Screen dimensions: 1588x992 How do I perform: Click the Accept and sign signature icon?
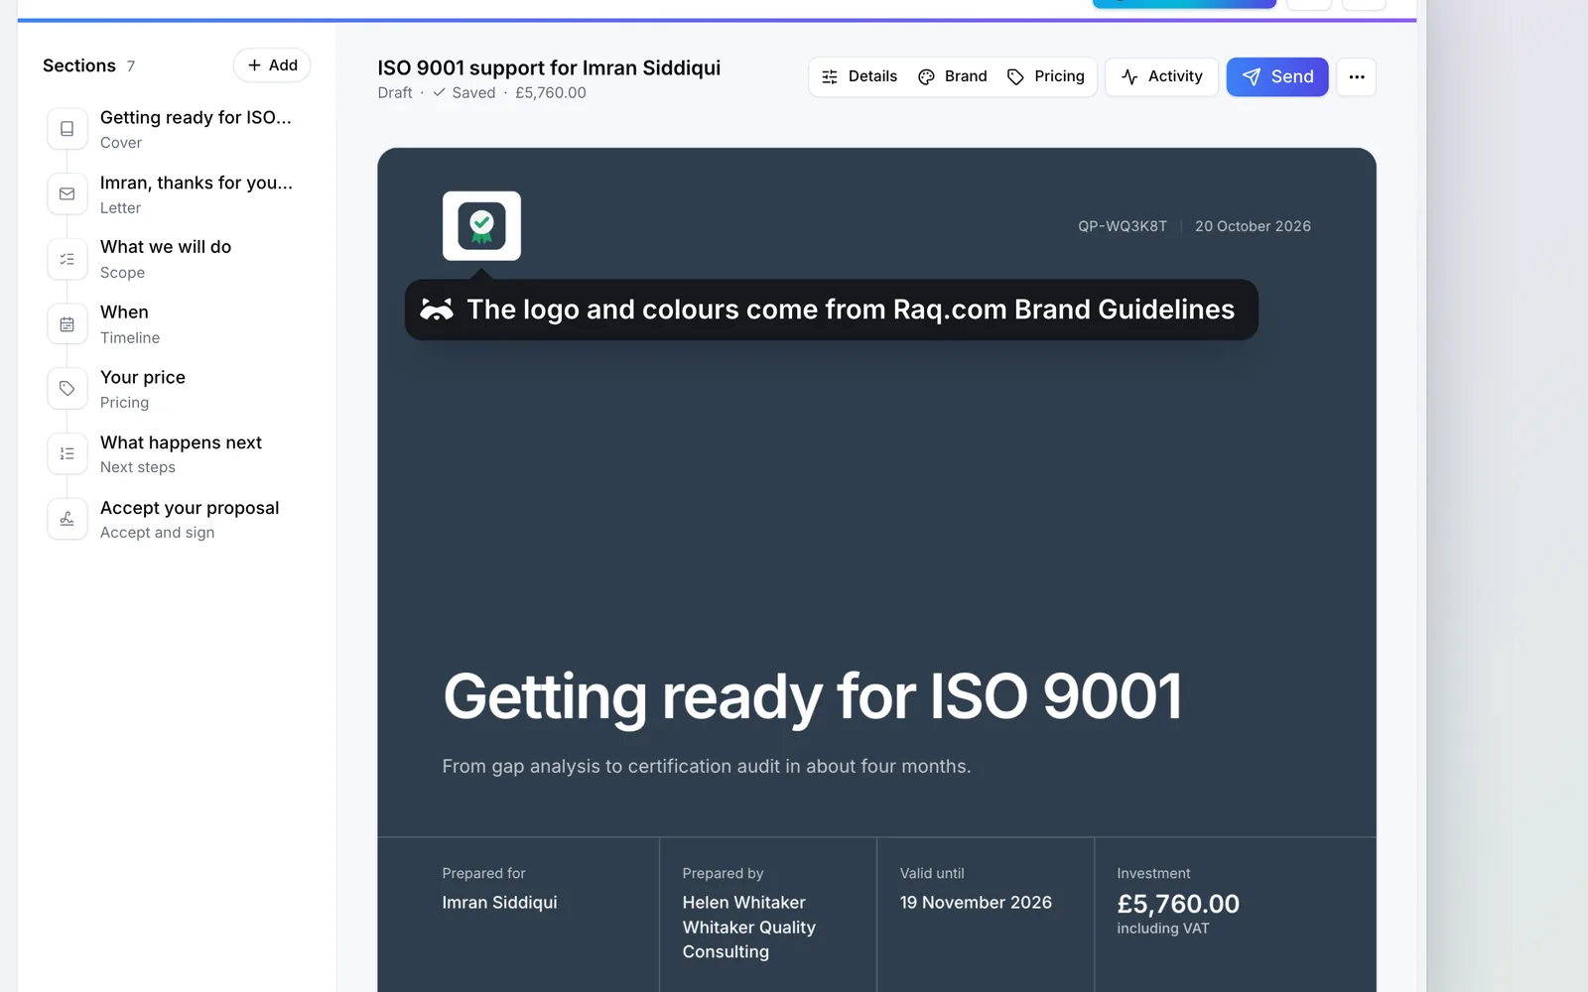coord(66,519)
